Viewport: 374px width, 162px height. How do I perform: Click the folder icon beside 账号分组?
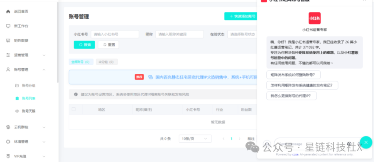click(x=17, y=85)
